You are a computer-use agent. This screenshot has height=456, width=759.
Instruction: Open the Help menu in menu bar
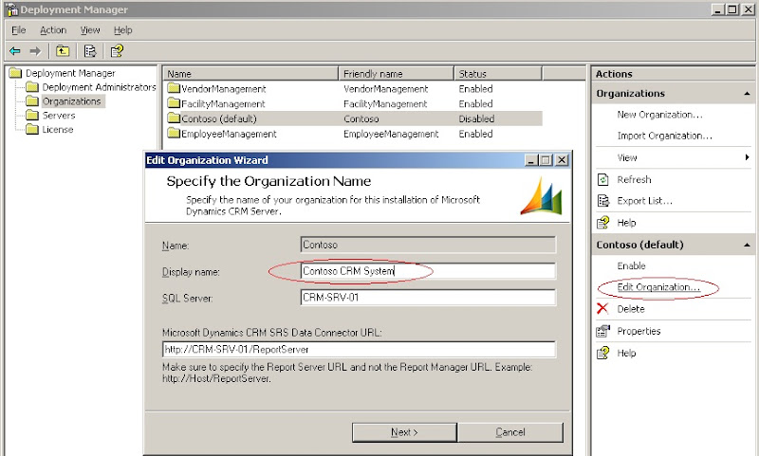[123, 30]
